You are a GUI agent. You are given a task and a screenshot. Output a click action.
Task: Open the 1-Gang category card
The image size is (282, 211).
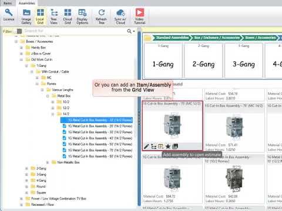163,60
